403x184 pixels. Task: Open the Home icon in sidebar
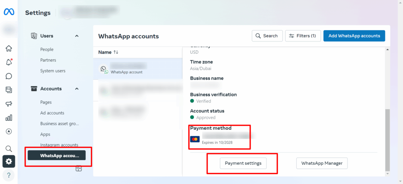click(x=9, y=48)
